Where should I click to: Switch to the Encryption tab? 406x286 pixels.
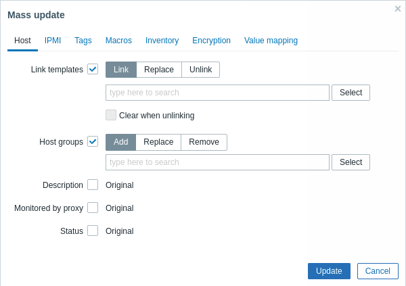coord(211,41)
